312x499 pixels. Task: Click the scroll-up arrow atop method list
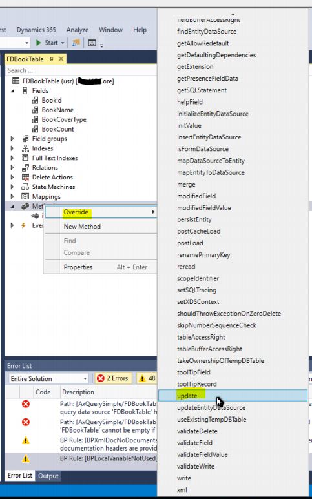[233, 14]
